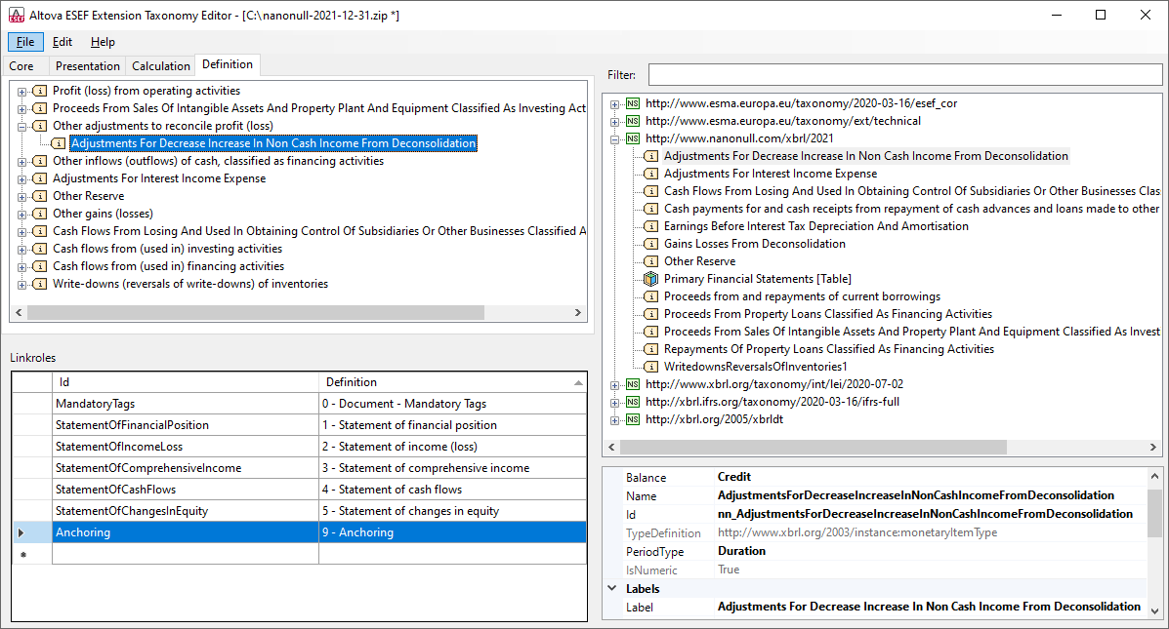Select Gains Losses From Deconsolidation in namespace tree
Viewport: 1169px width, 629px height.
[755, 244]
